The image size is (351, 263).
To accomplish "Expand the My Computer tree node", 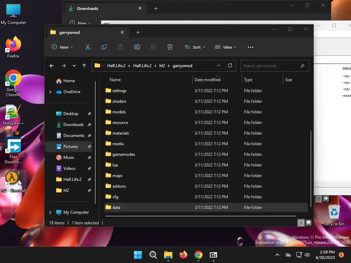I will tap(50, 212).
